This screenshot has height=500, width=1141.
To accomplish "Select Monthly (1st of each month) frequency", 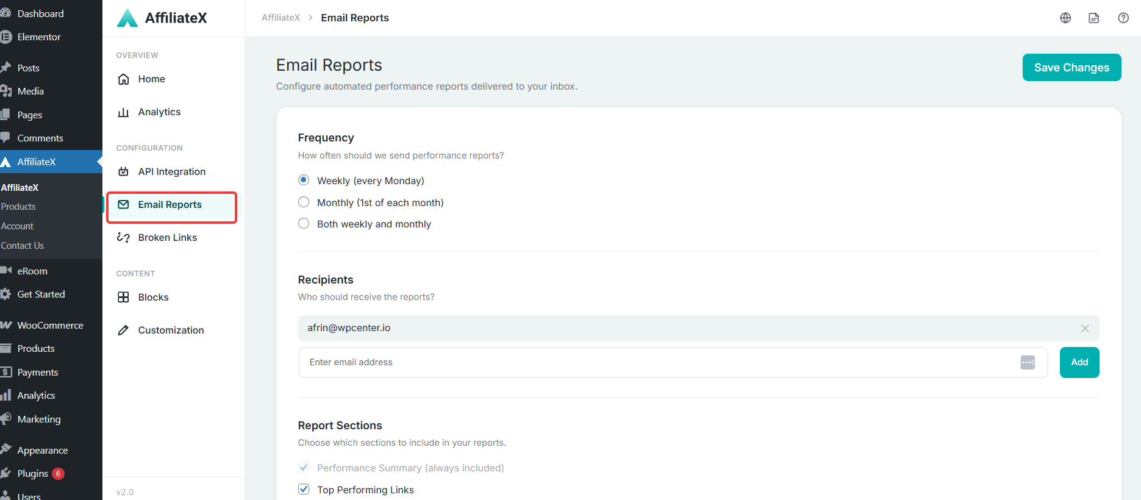I will 304,202.
